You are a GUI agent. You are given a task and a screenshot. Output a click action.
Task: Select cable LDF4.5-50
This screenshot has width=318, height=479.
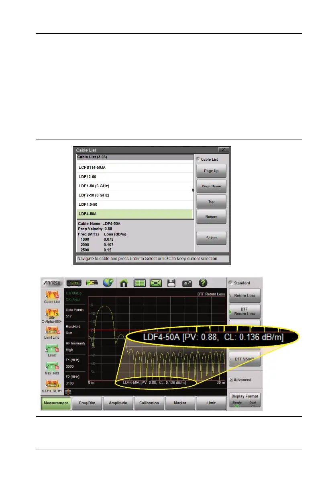pos(135,205)
